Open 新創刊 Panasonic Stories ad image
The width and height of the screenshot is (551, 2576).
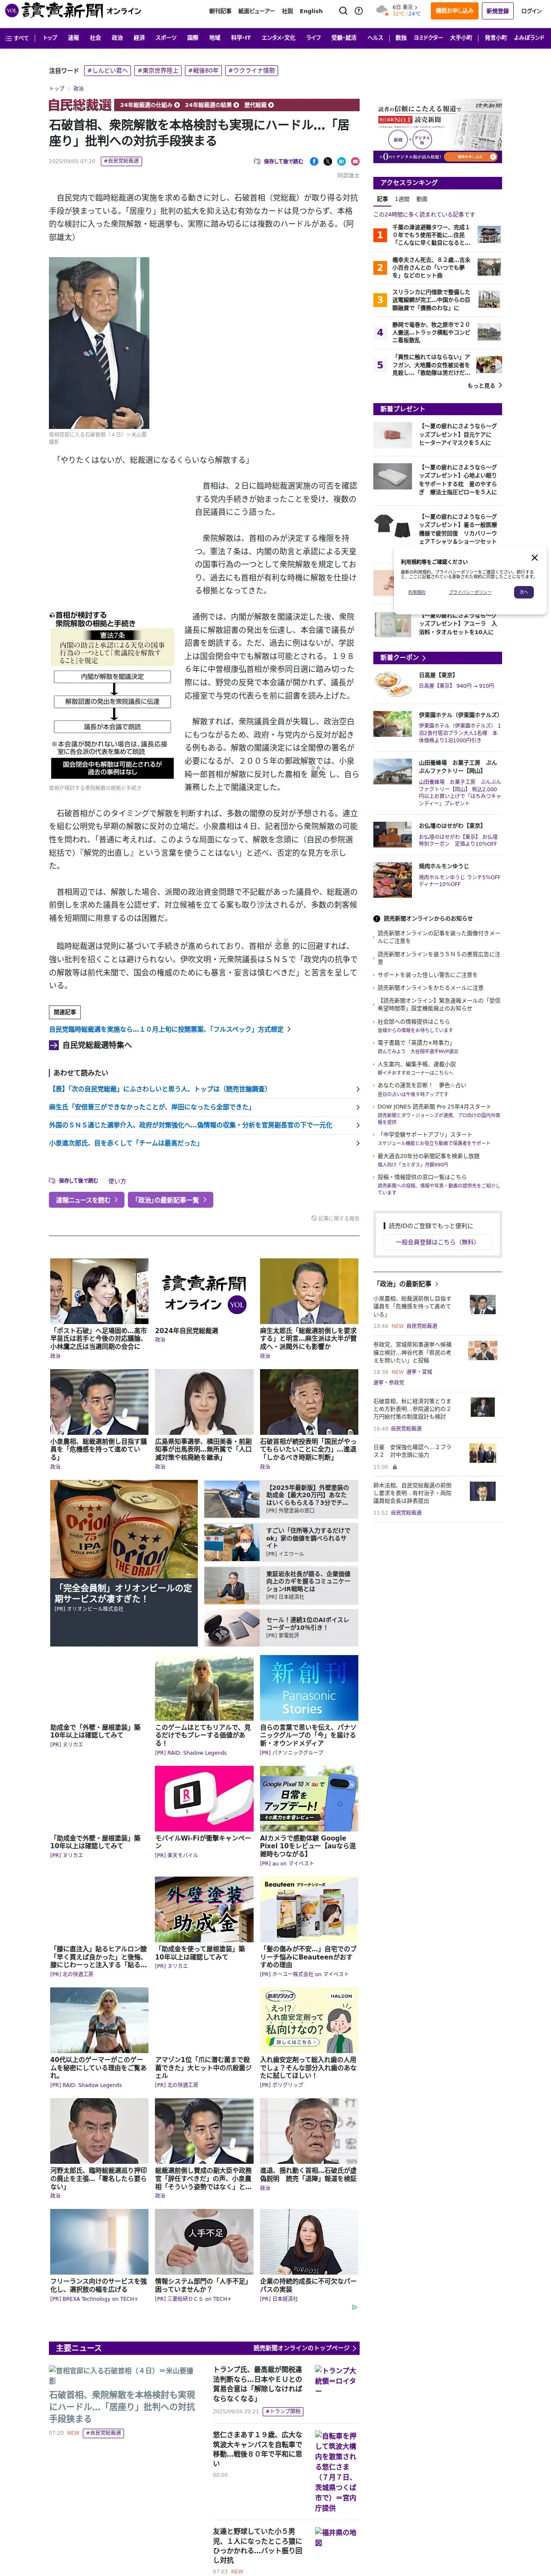pyautogui.click(x=309, y=1689)
